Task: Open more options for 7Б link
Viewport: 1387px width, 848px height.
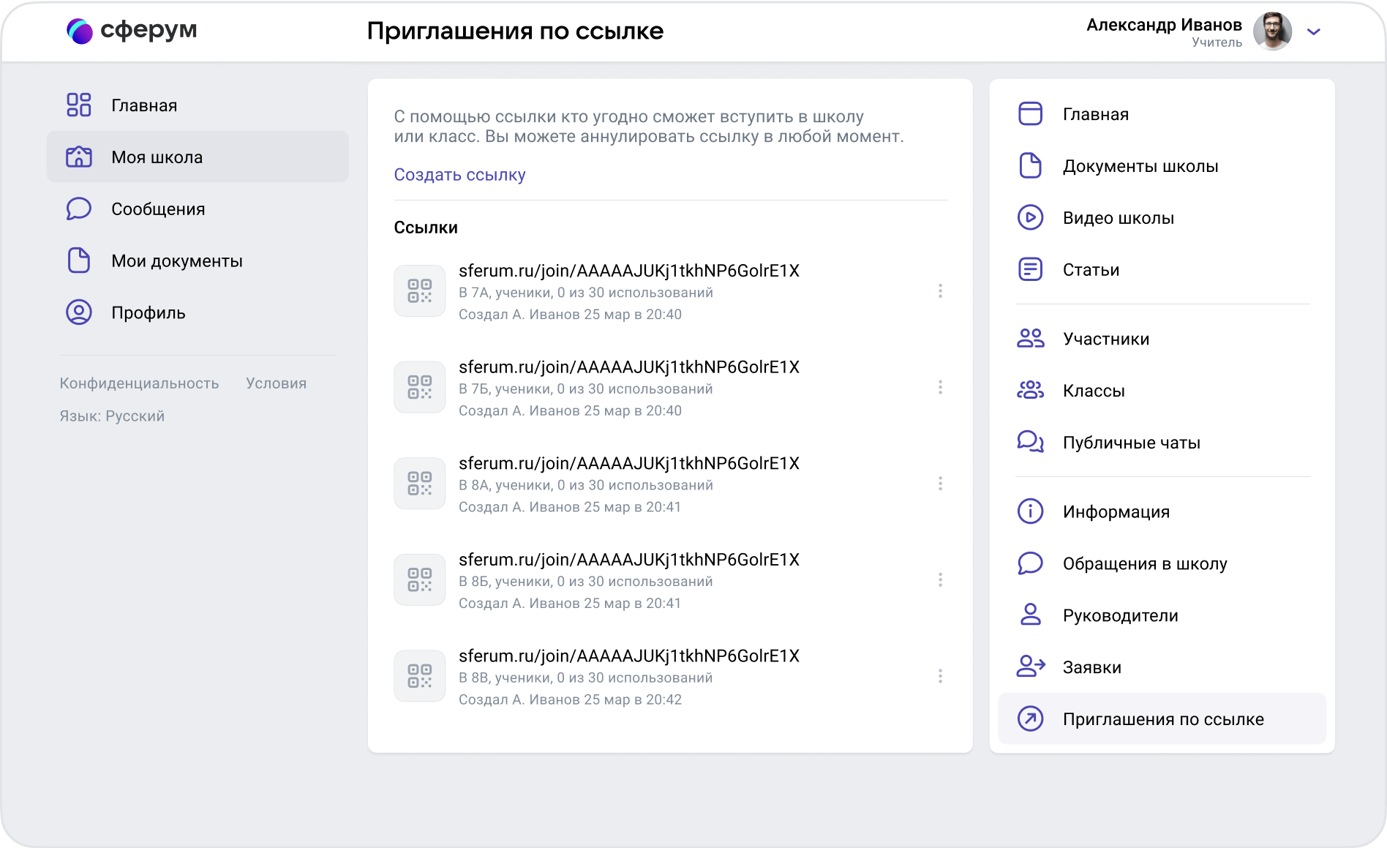Action: pos(940,387)
